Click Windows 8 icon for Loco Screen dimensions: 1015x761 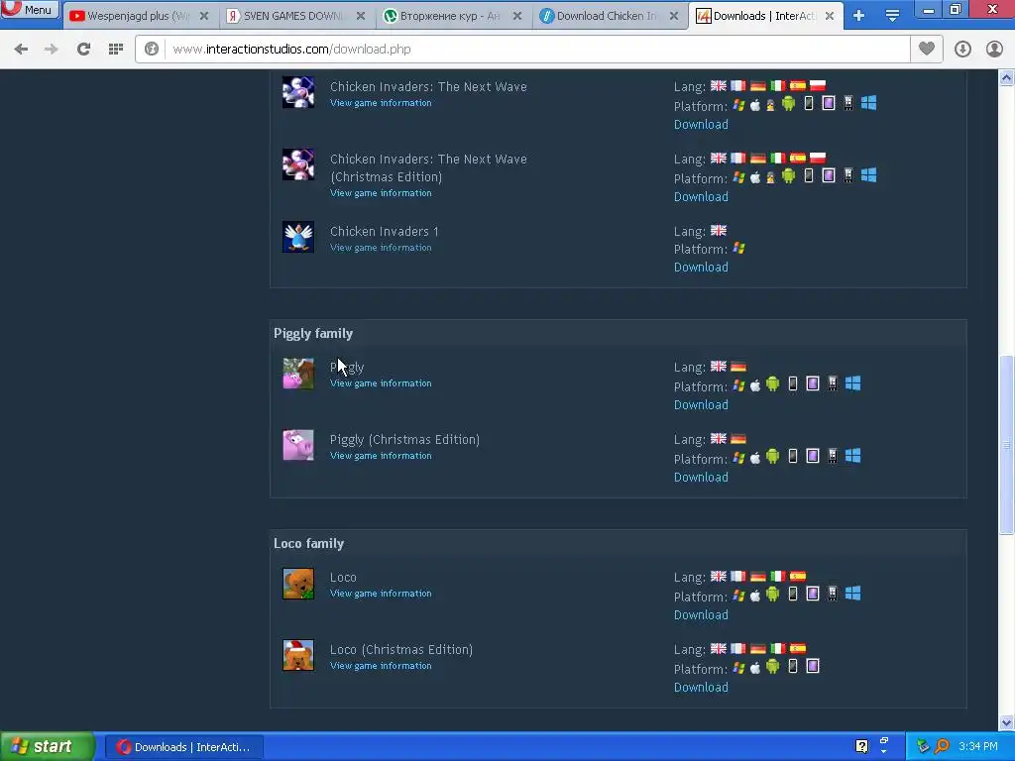pyautogui.click(x=853, y=595)
